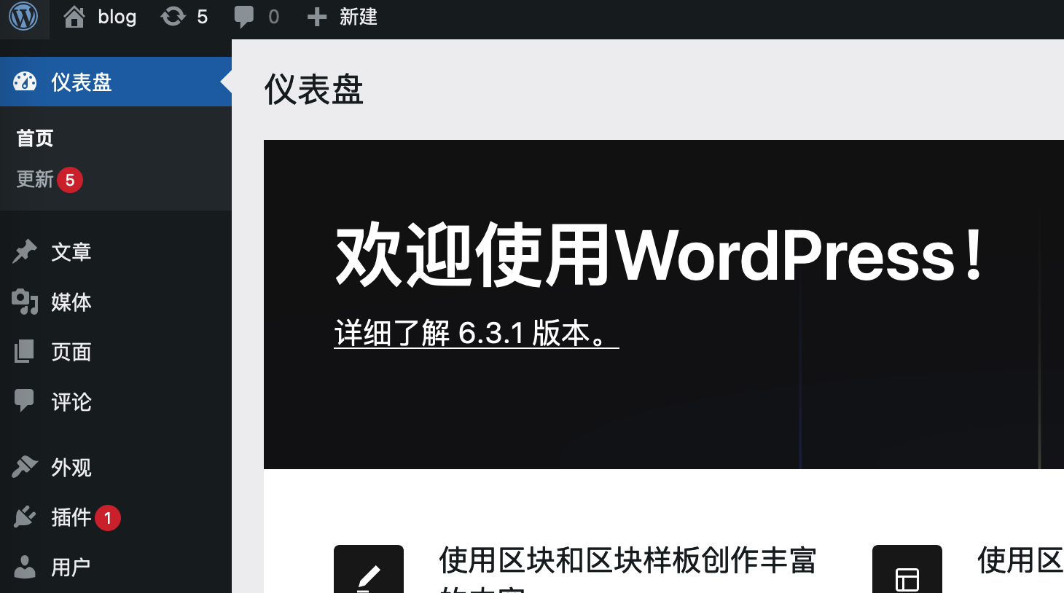
Task: Click the media icon for 媒体
Action: (25, 302)
